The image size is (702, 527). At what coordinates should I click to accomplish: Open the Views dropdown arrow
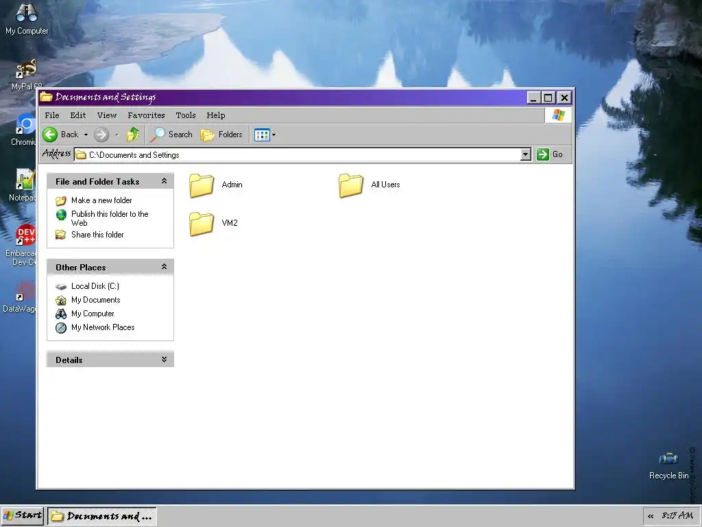[x=274, y=134]
